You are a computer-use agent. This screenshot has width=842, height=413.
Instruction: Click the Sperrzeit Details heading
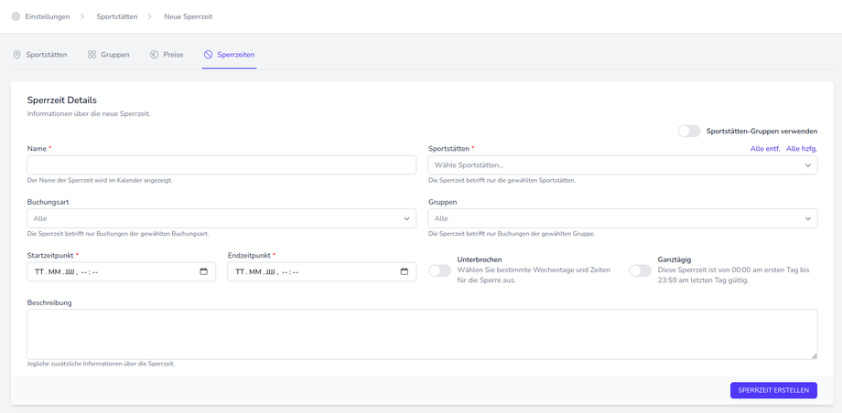tap(61, 101)
